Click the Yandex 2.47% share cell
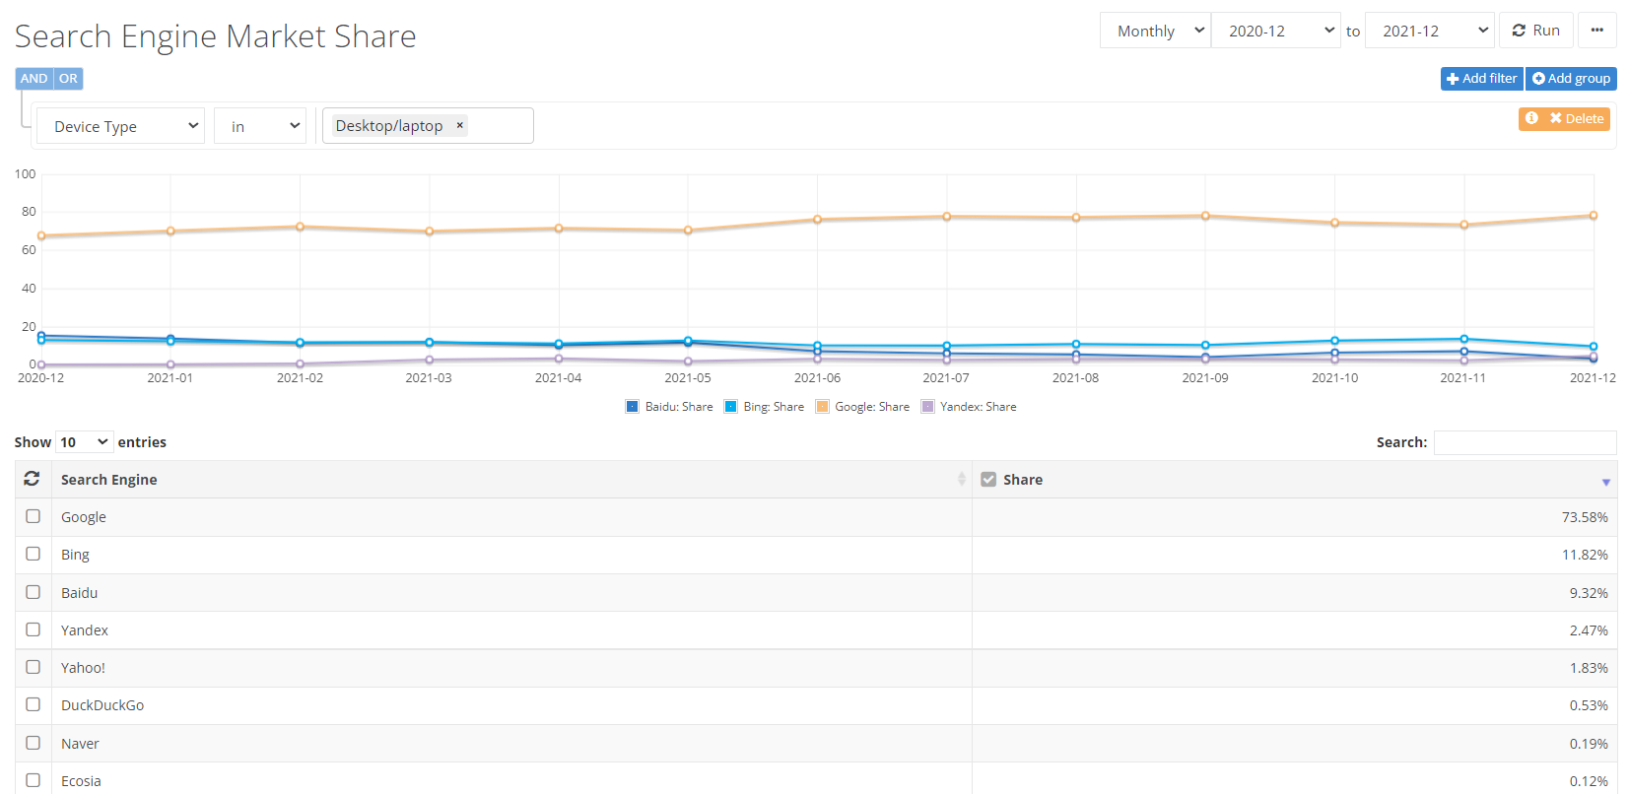 [1294, 630]
